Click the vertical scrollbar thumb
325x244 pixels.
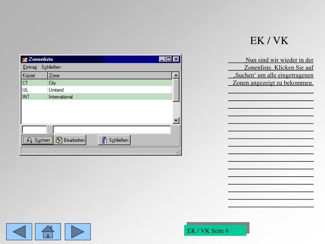(176, 90)
